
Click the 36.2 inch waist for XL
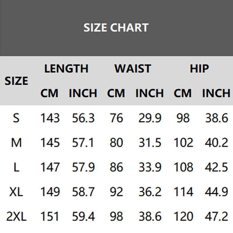(x=150, y=192)
